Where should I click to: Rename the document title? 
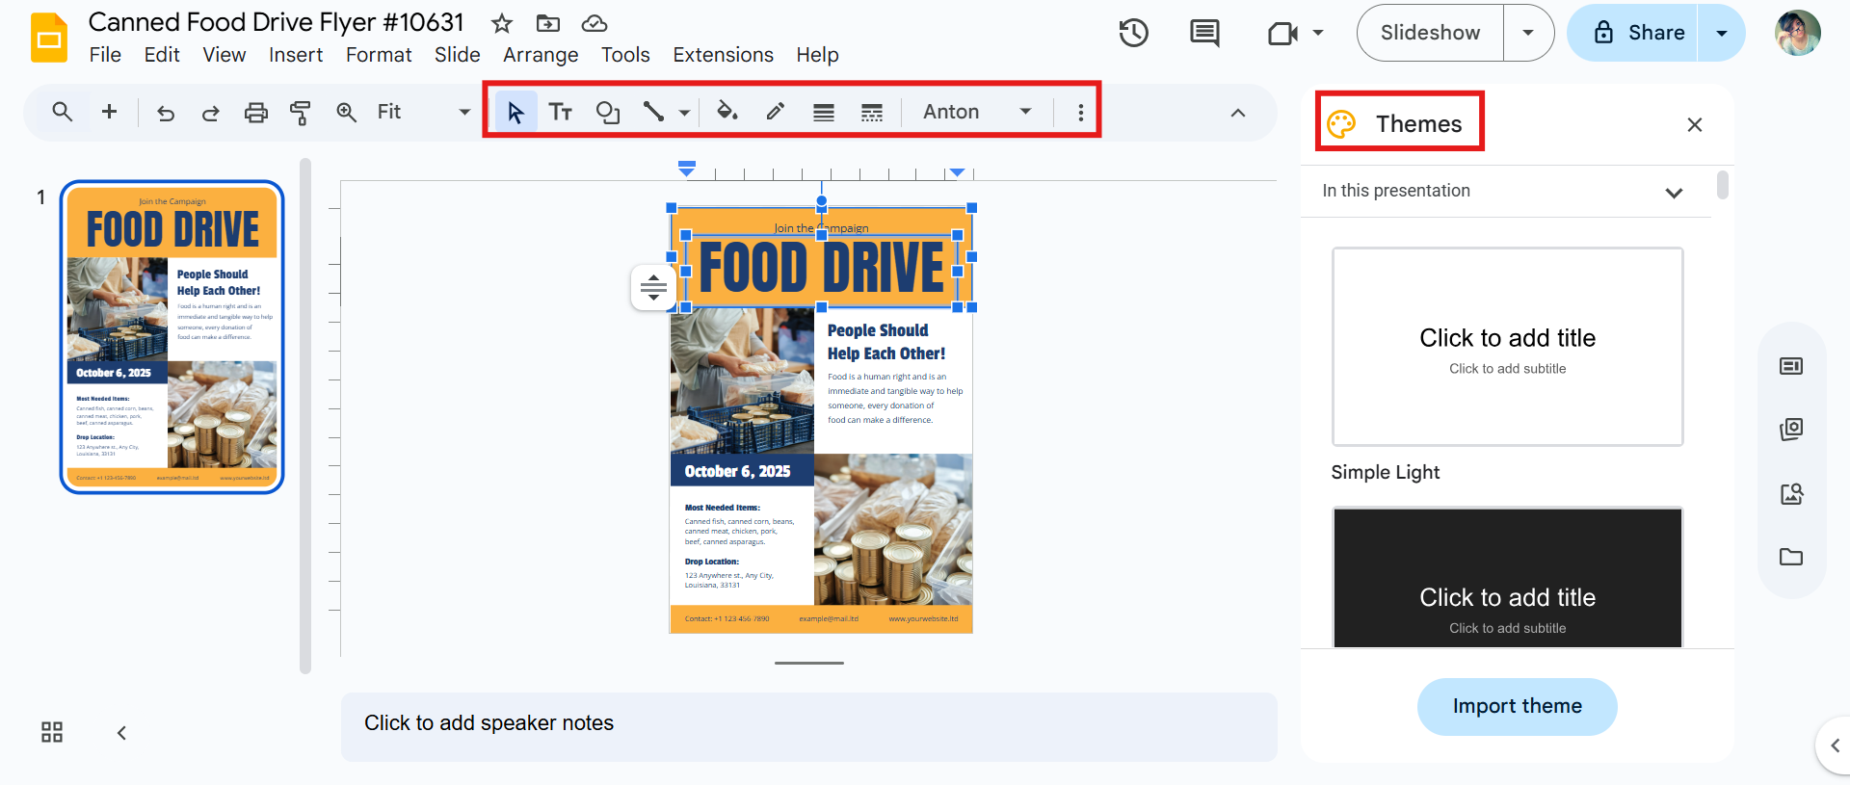click(x=277, y=22)
